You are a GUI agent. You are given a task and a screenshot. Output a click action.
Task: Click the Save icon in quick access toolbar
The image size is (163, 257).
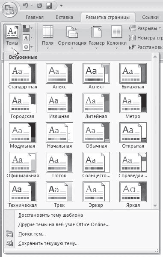48,6
